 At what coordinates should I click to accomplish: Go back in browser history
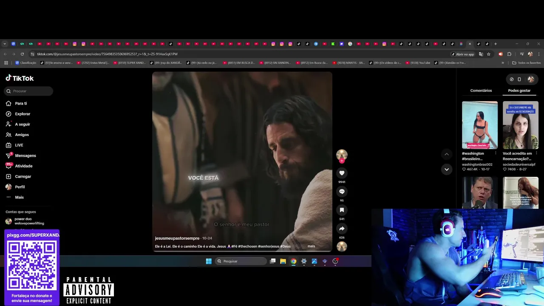(x=5, y=54)
